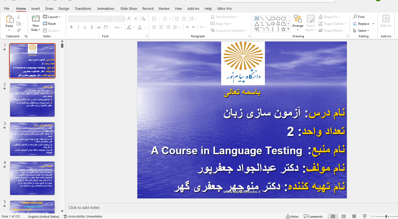The height and width of the screenshot is (219, 398).
Task: Click the zoom slider in status bar
Action: 386,216
